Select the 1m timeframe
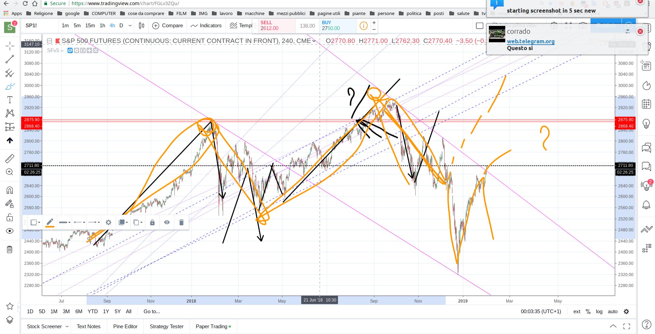Image resolution: width=655 pixels, height=334 pixels. (x=65, y=26)
